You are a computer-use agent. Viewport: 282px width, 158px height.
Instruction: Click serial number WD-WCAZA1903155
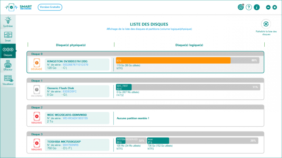pyautogui.click(x=75, y=118)
